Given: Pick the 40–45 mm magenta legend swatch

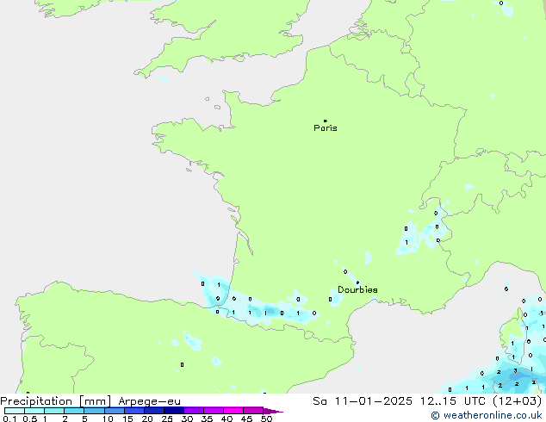Looking at the screenshot, I should (x=233, y=411).
